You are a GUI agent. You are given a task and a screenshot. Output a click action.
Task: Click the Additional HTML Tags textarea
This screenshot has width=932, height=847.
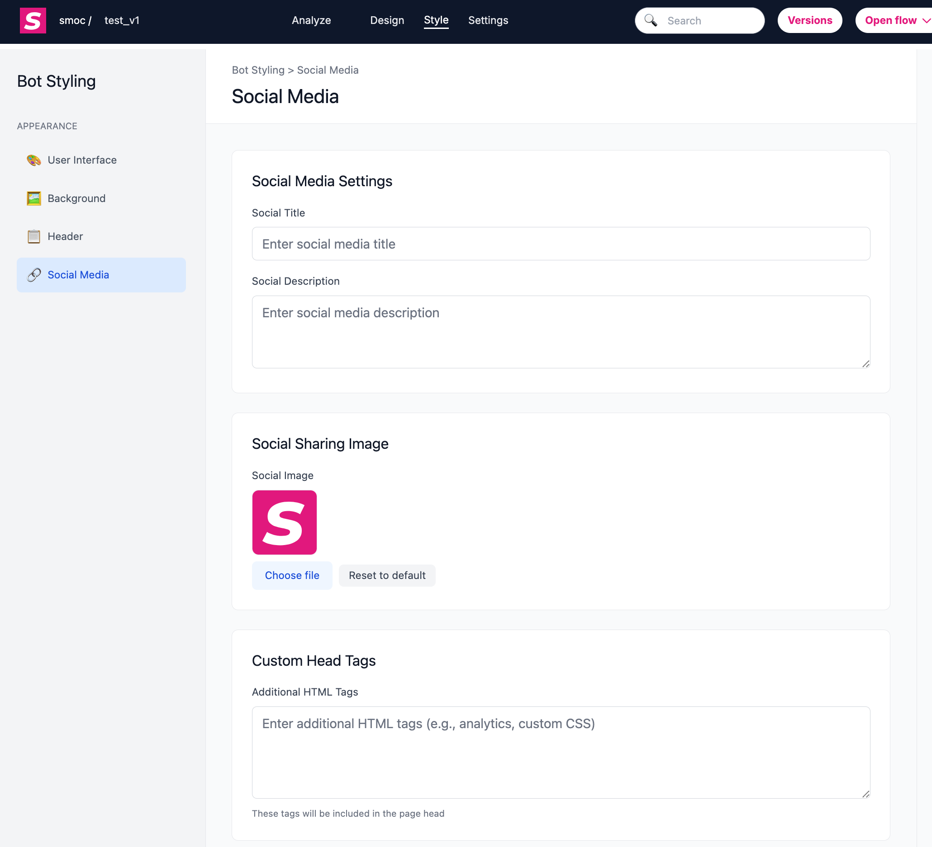pyautogui.click(x=560, y=752)
